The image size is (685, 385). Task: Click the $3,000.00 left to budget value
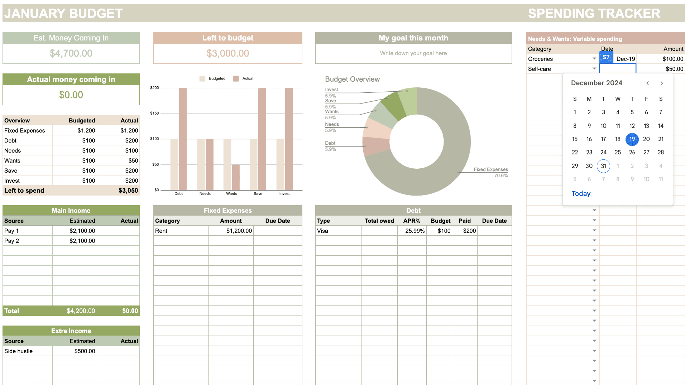point(228,53)
